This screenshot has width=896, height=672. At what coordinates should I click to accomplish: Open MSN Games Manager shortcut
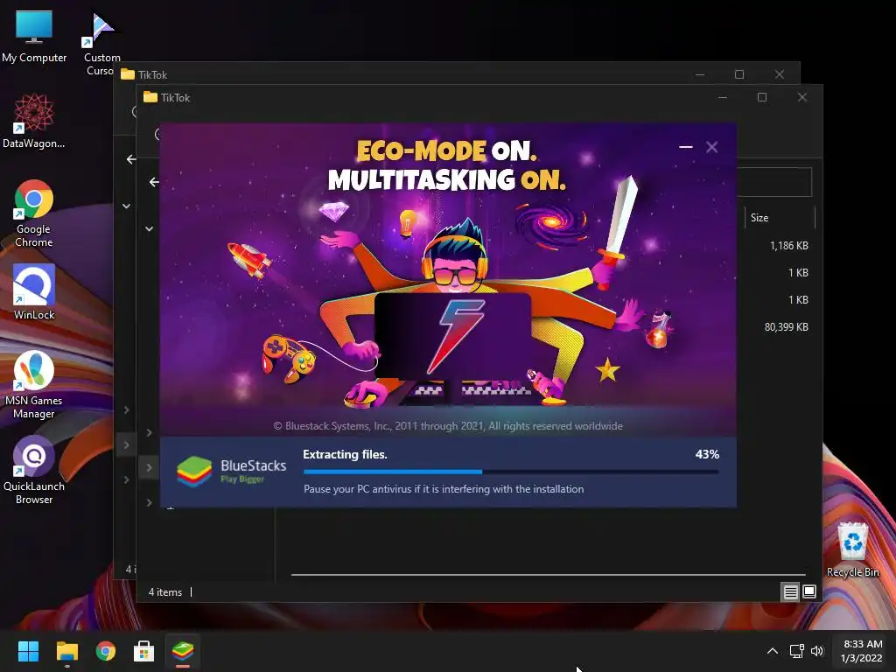tap(34, 385)
